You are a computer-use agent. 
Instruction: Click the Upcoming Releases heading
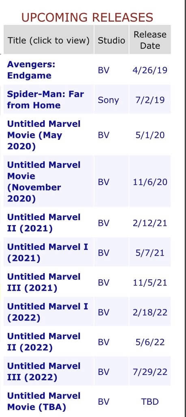click(x=87, y=18)
